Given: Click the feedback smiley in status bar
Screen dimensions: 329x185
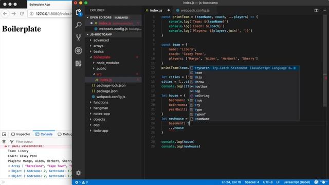Looking at the screenshot, I should pyautogui.click(x=316, y=182).
